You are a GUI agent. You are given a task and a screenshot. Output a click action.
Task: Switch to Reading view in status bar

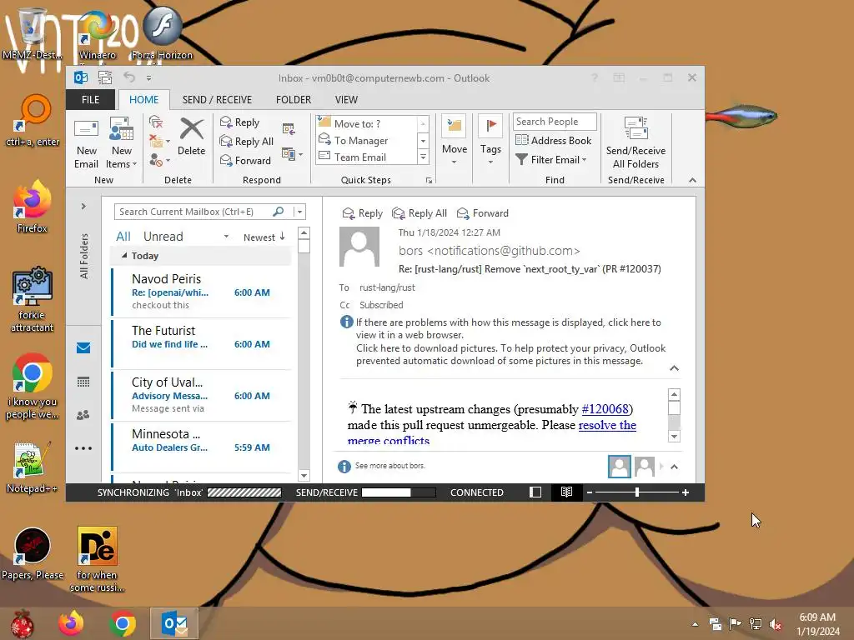[x=566, y=492]
